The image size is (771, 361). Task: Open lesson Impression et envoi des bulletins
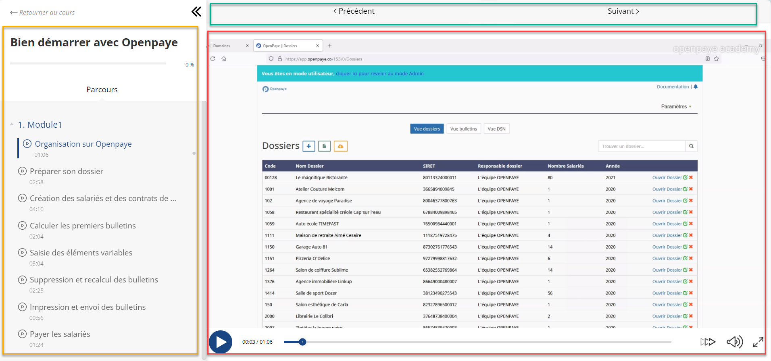(88, 307)
